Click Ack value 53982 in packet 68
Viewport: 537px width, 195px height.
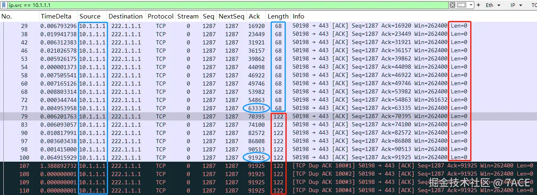click(x=256, y=91)
